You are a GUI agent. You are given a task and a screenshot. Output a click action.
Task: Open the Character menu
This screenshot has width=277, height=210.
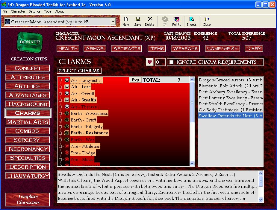pyautogui.click(x=18, y=11)
